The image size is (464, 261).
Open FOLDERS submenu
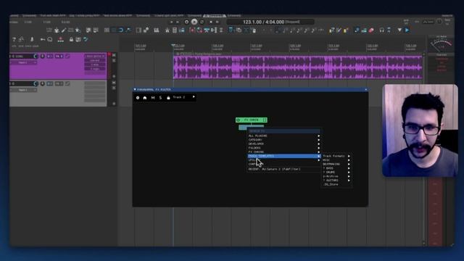point(283,148)
